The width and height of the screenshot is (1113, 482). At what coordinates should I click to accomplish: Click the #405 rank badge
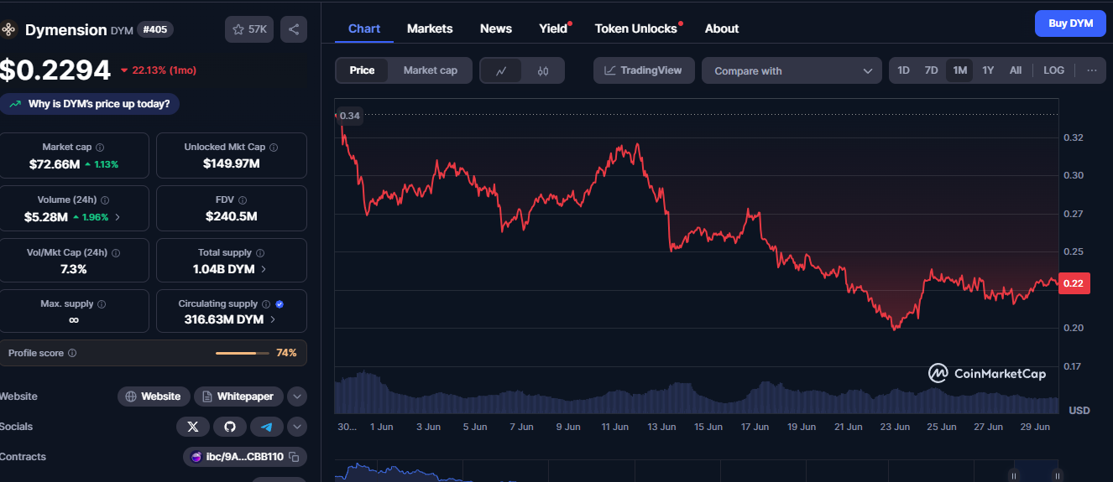(154, 29)
